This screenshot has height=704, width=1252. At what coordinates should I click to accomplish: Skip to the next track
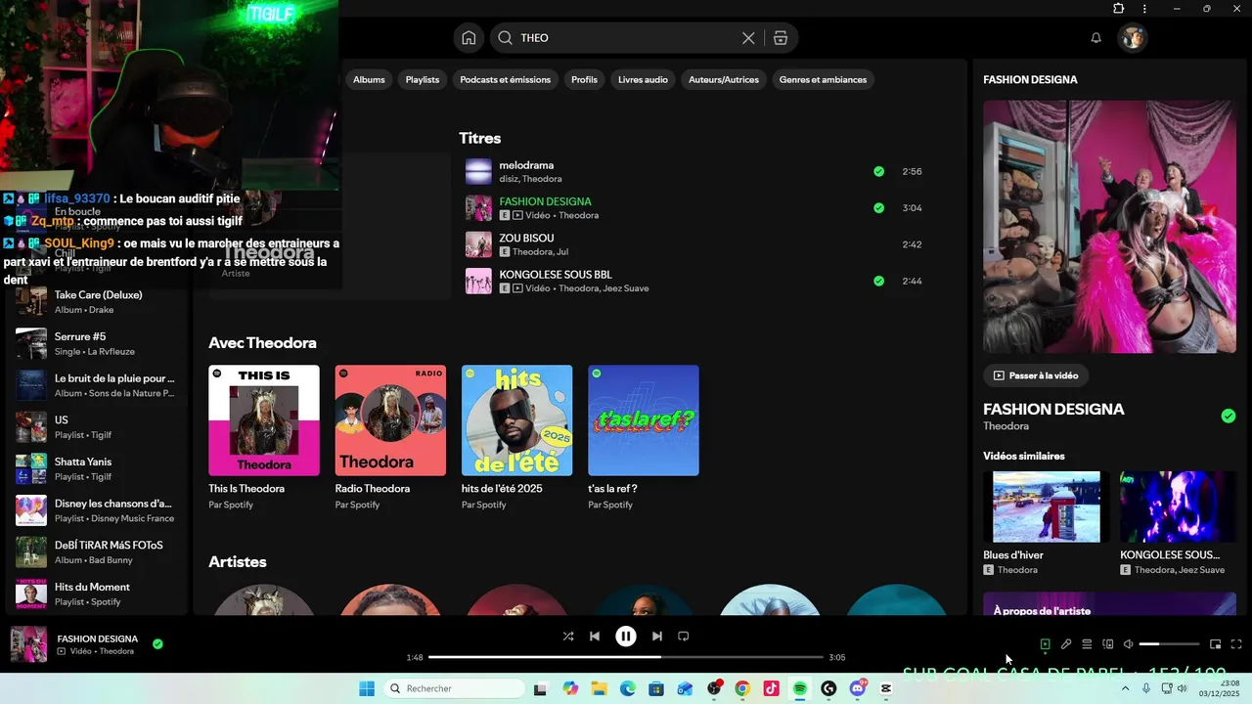click(x=657, y=636)
